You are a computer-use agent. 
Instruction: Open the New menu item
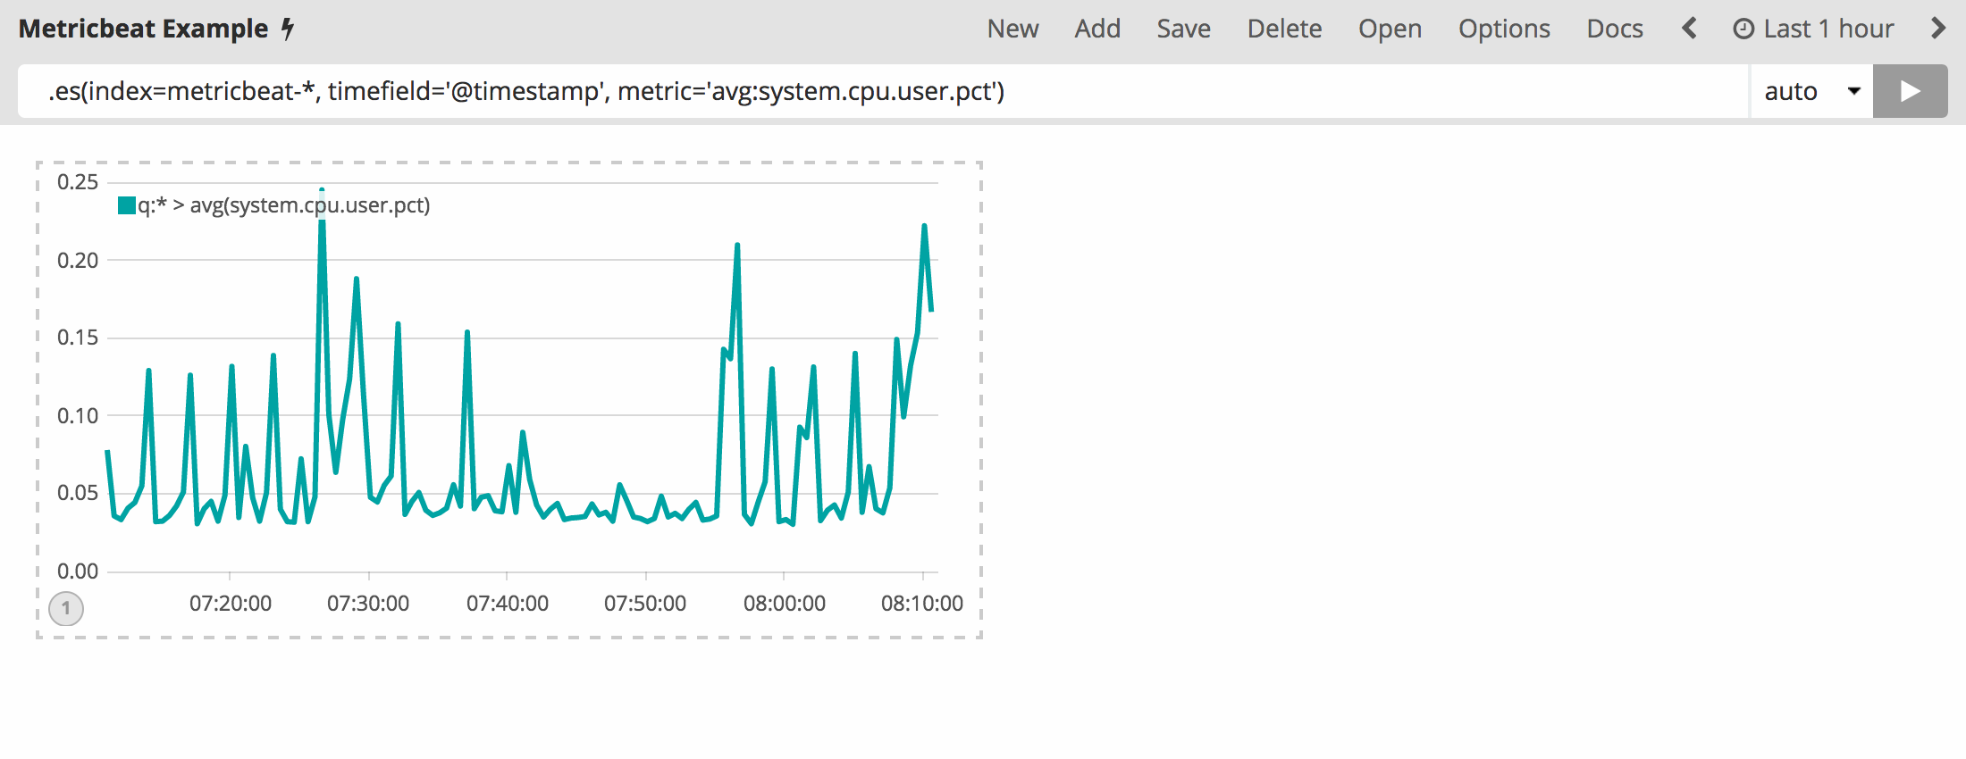tap(1012, 29)
